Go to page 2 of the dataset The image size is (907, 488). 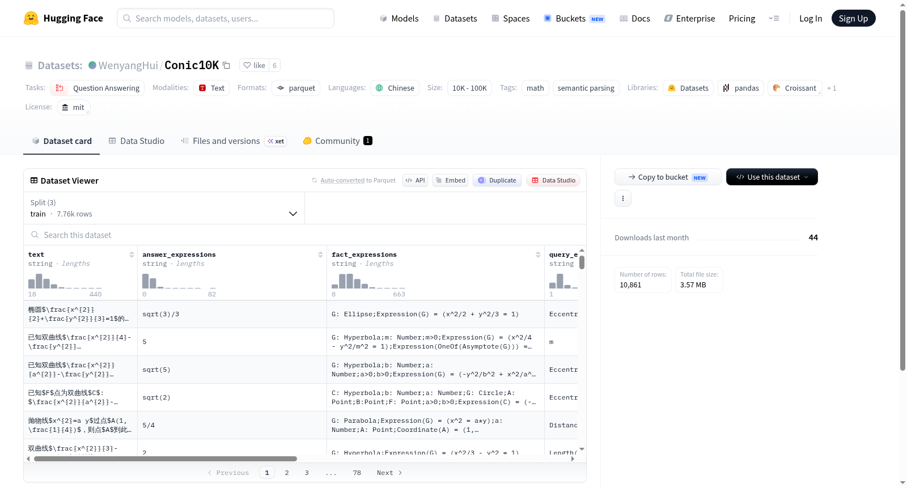pos(287,473)
